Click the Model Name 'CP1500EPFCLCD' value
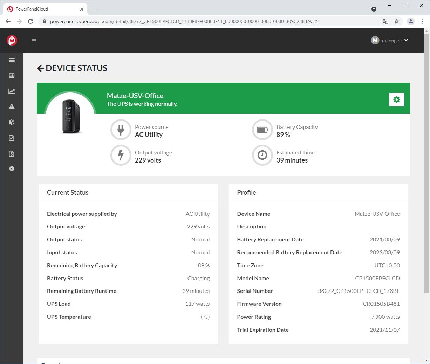 pyautogui.click(x=377, y=279)
